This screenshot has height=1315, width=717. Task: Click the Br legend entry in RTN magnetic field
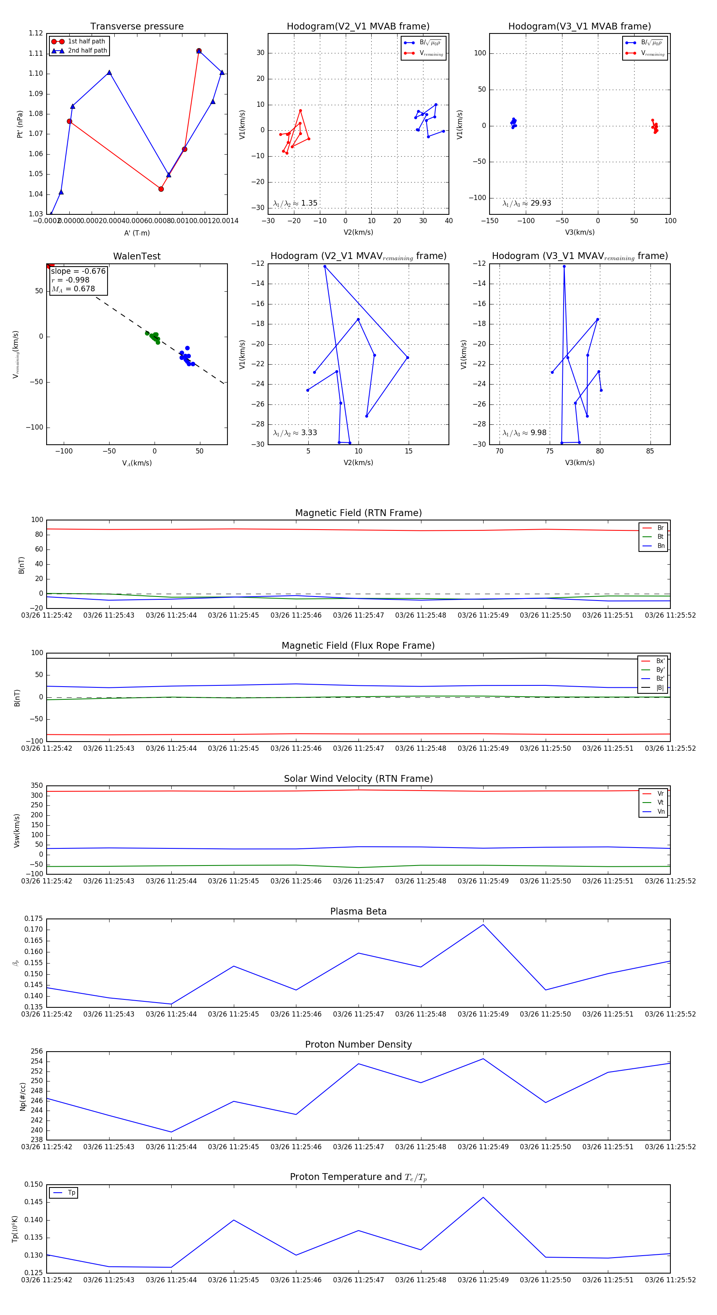pos(653,528)
